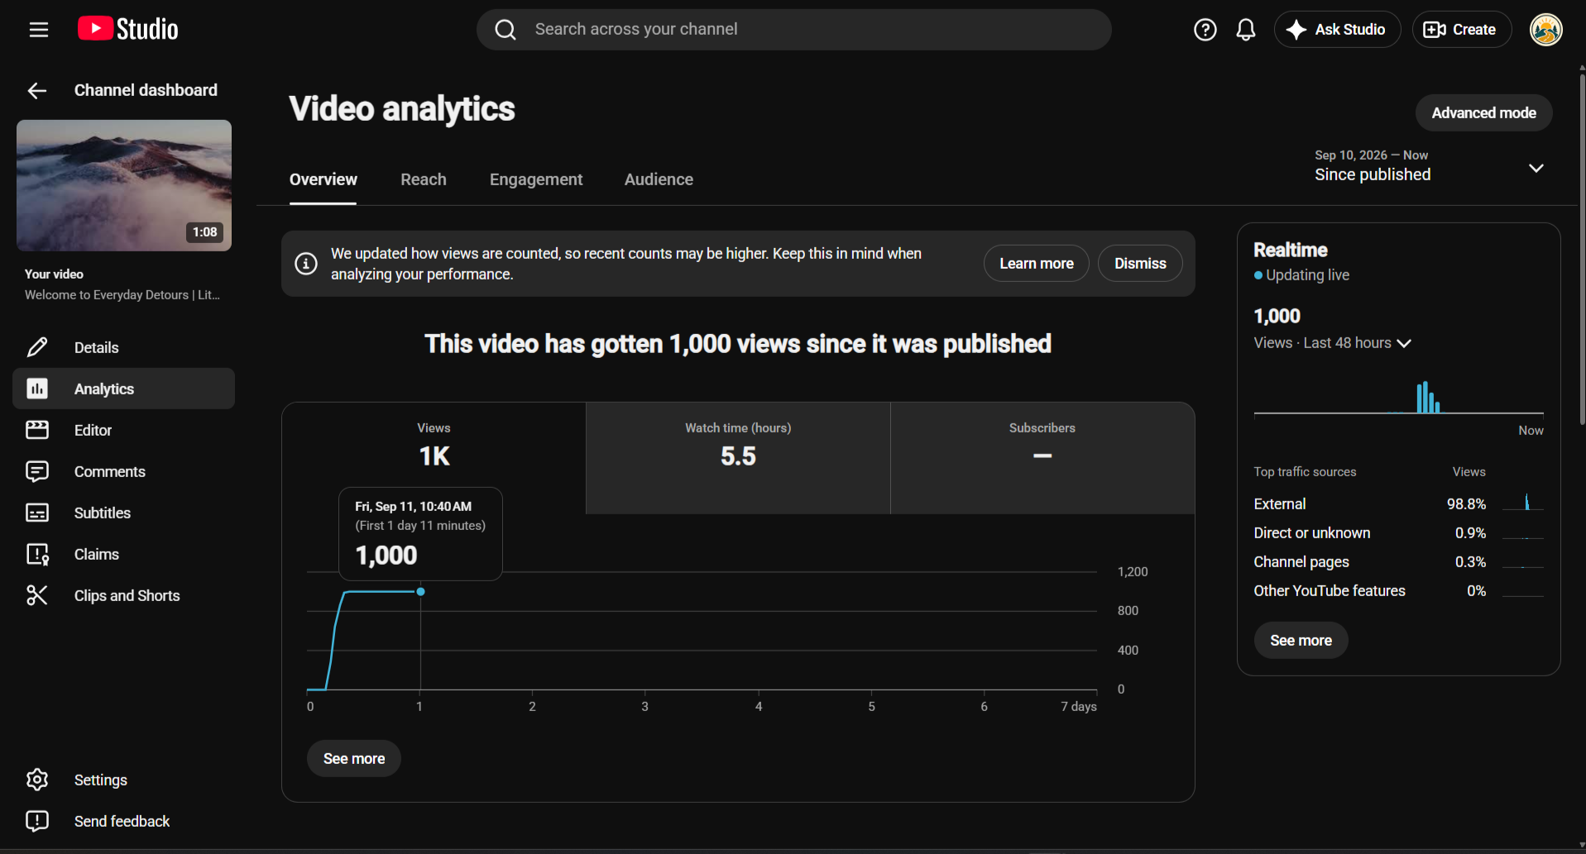This screenshot has height=854, width=1586.
Task: Click See more below the views chart
Action: coord(354,759)
